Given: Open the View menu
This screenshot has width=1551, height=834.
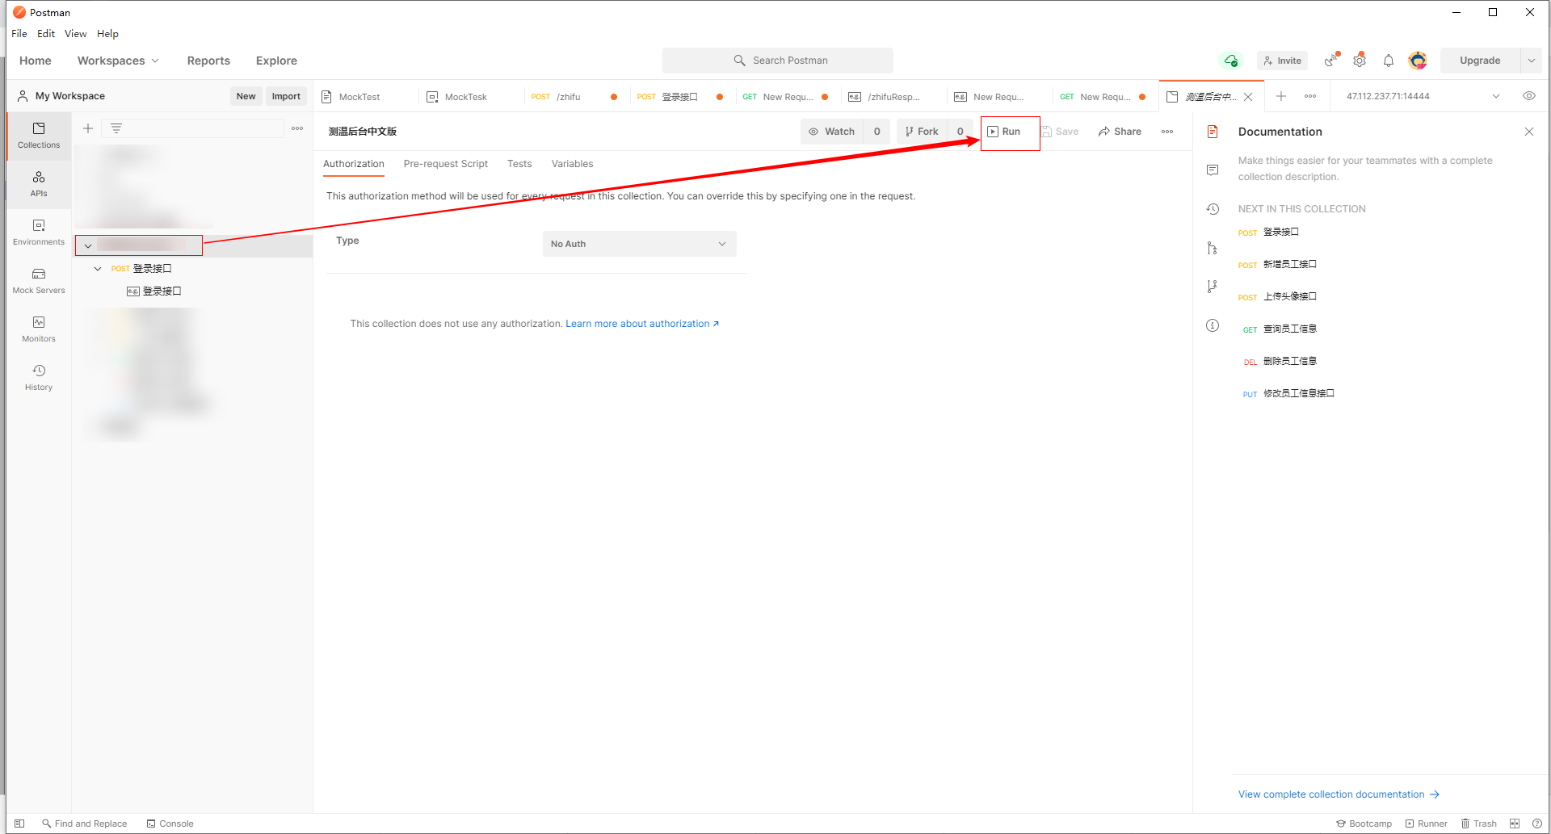Looking at the screenshot, I should point(76,34).
